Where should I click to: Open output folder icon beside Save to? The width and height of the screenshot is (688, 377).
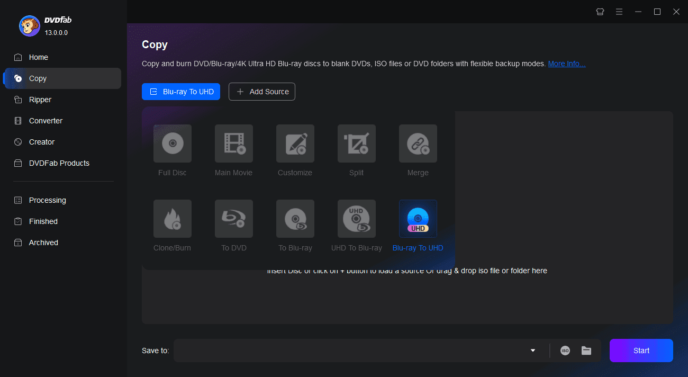(586, 351)
